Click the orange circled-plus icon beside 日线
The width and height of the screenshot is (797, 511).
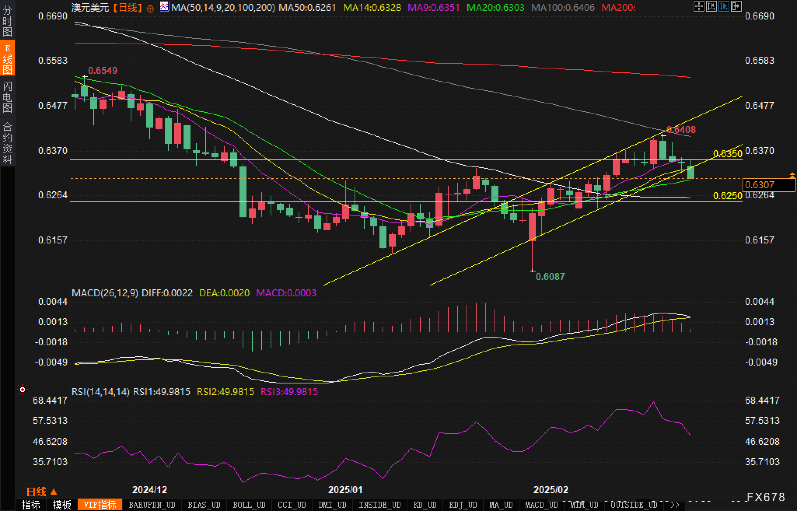(150, 9)
